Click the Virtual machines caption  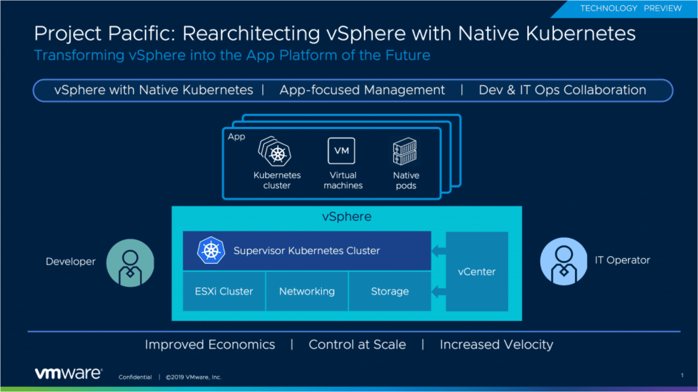pos(343,180)
